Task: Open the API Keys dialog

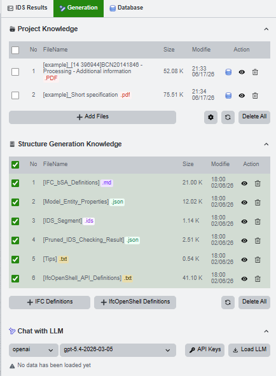Action: tap(205, 350)
